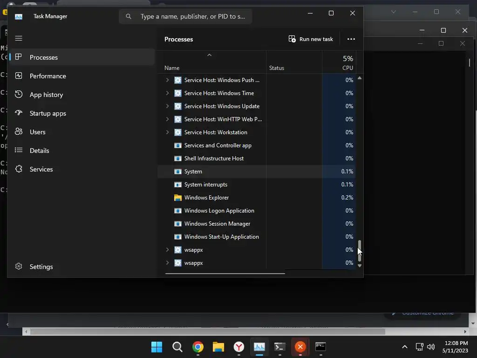The width and height of the screenshot is (477, 358).
Task: Click the Users people icon
Action: tap(19, 131)
